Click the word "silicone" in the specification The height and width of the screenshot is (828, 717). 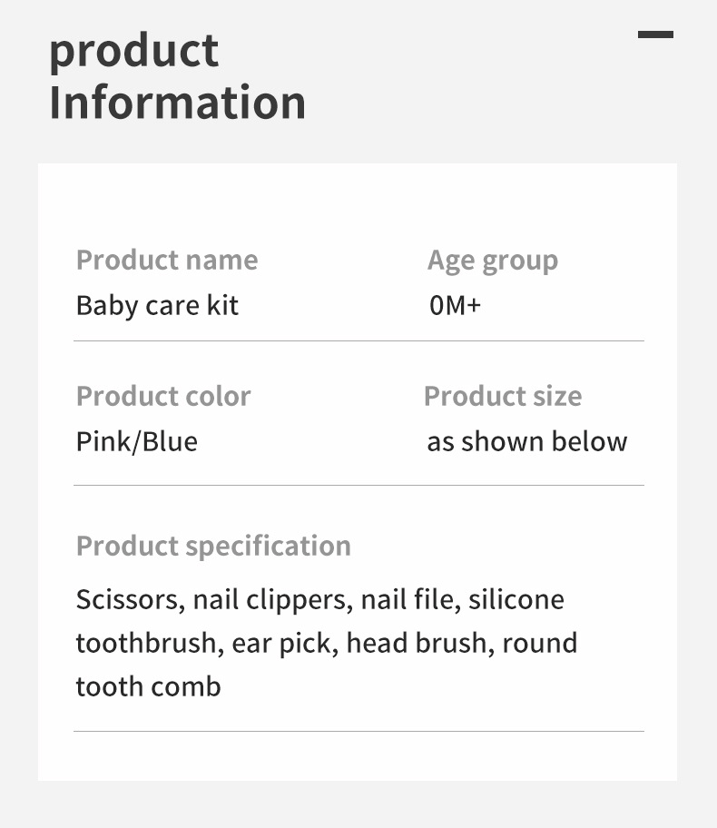tap(516, 600)
